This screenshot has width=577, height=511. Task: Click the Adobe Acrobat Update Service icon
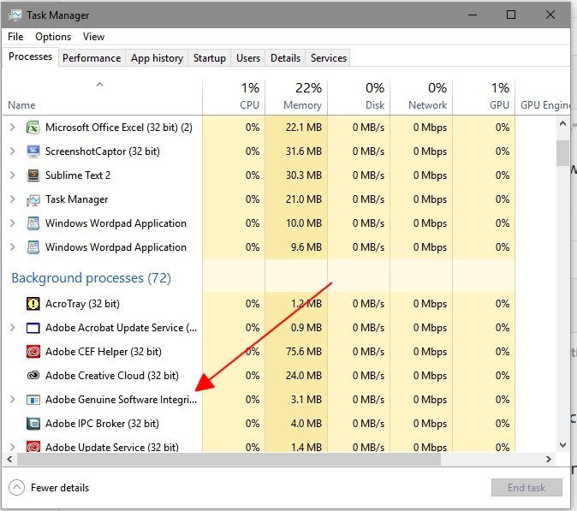coord(33,328)
